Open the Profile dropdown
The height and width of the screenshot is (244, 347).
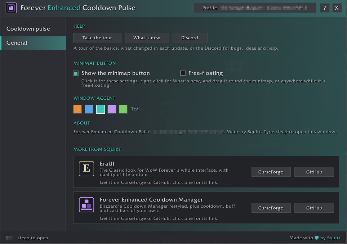(255, 8)
